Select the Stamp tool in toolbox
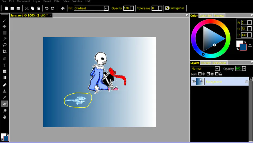 click(x=4, y=91)
